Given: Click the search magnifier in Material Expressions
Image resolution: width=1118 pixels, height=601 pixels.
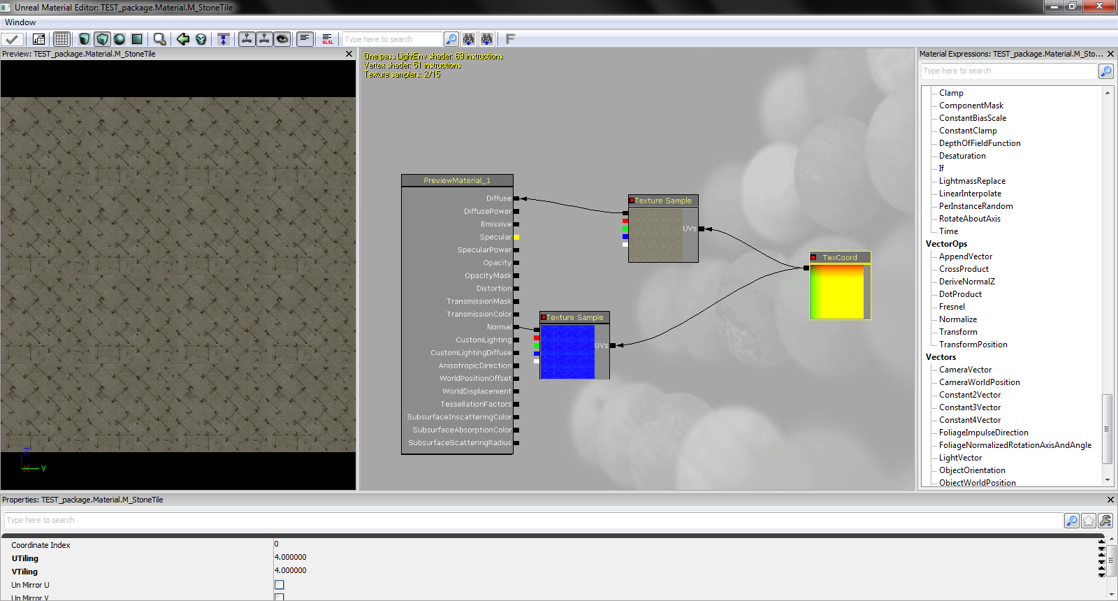Looking at the screenshot, I should click(1105, 71).
